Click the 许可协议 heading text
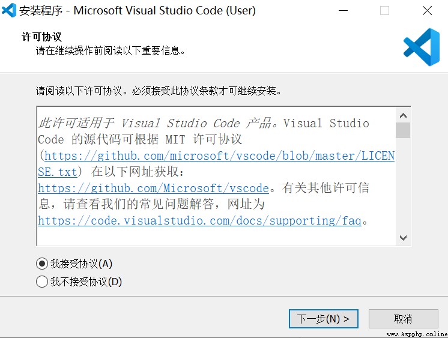Image resolution: width=448 pixels, height=338 pixels. [41, 37]
